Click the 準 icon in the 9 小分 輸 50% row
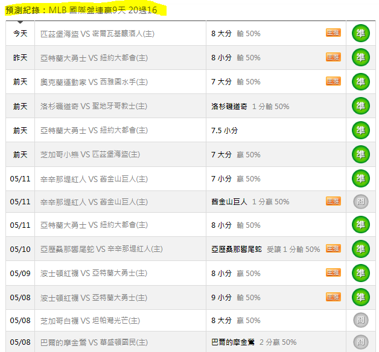This screenshot has height=352, width=379. point(361,297)
